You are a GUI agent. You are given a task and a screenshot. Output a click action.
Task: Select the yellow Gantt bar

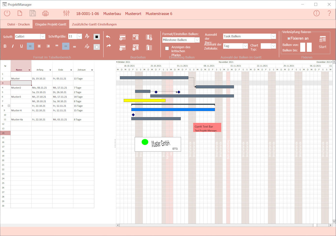[145, 100]
